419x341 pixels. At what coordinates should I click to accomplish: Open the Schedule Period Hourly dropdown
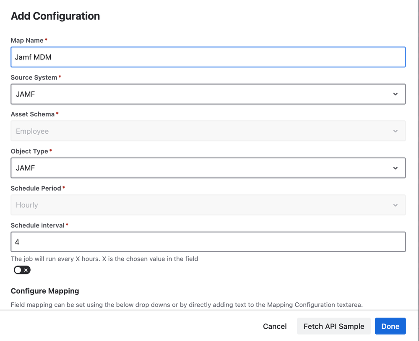click(x=208, y=205)
